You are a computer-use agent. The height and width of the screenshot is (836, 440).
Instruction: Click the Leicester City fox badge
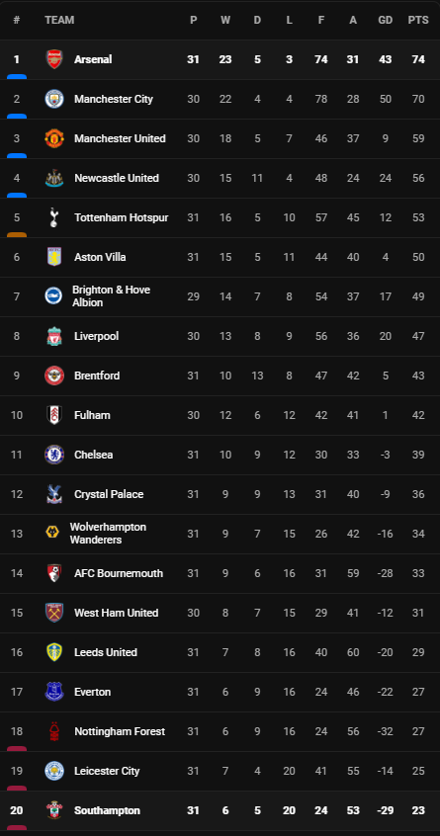[53, 771]
